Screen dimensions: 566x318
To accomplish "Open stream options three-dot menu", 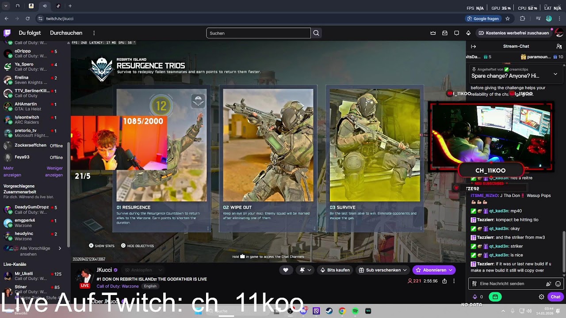I will [454, 281].
